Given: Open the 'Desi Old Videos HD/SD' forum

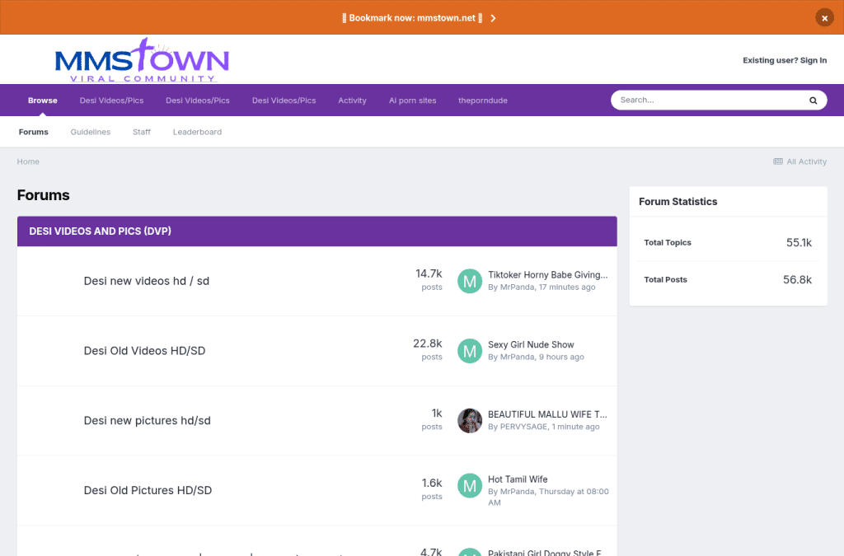Looking at the screenshot, I should coord(144,351).
